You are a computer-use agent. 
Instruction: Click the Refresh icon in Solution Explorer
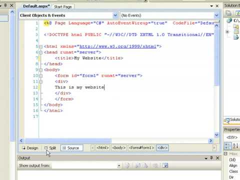coord(237,13)
